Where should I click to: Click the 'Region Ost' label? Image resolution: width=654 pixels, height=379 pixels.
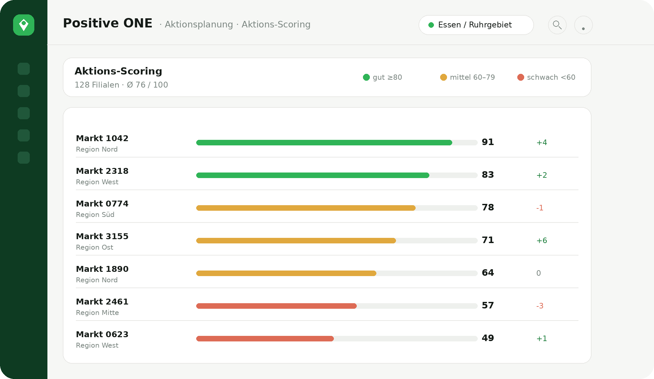[95, 247]
